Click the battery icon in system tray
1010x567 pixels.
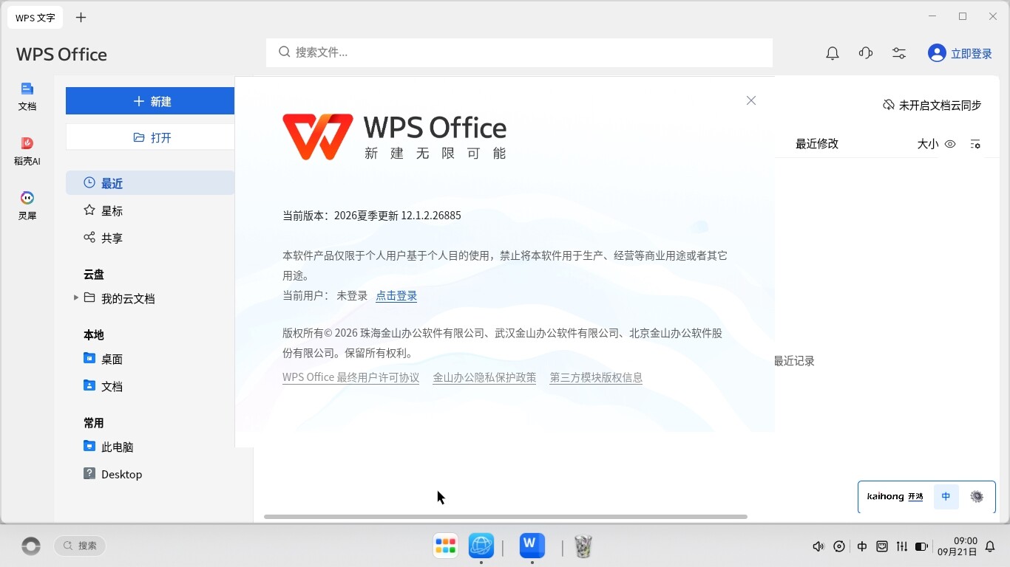(x=921, y=546)
